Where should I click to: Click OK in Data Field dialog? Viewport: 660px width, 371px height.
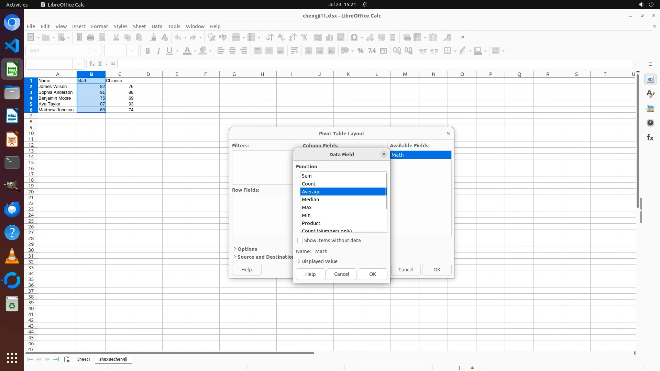coord(372,274)
